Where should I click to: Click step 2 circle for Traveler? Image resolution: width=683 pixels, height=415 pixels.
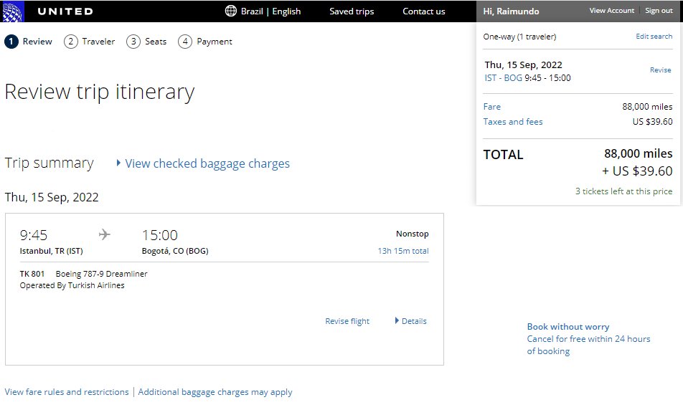(70, 42)
